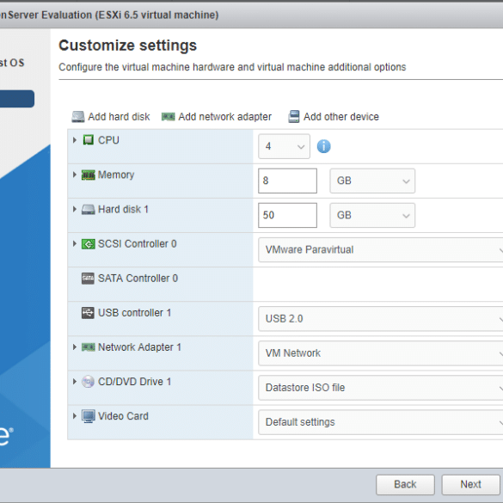Click the CPU label
The width and height of the screenshot is (503, 503).
[x=108, y=140]
